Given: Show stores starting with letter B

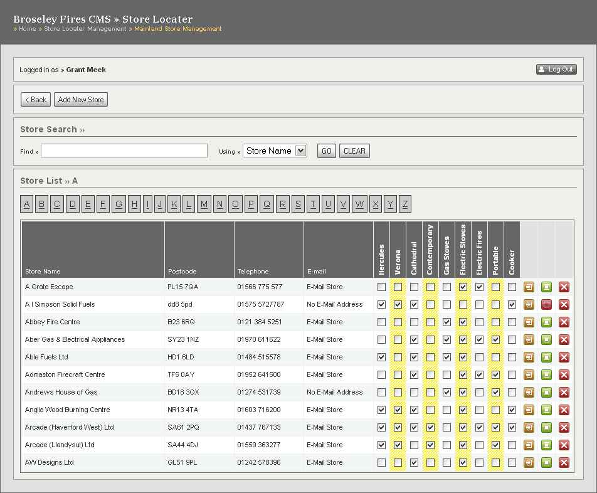Looking at the screenshot, I should 42,204.
